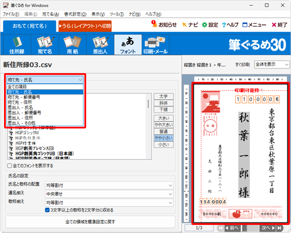Screen dimensions: 291x233
Task: Open the 書式設定(O) menu
Action: [75, 14]
